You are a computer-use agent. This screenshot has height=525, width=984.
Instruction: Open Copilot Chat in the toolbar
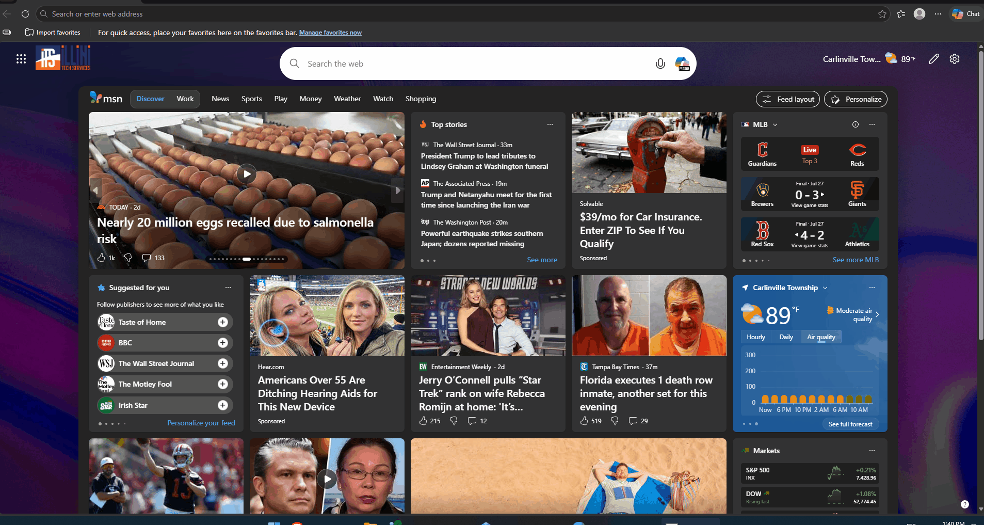tap(965, 14)
